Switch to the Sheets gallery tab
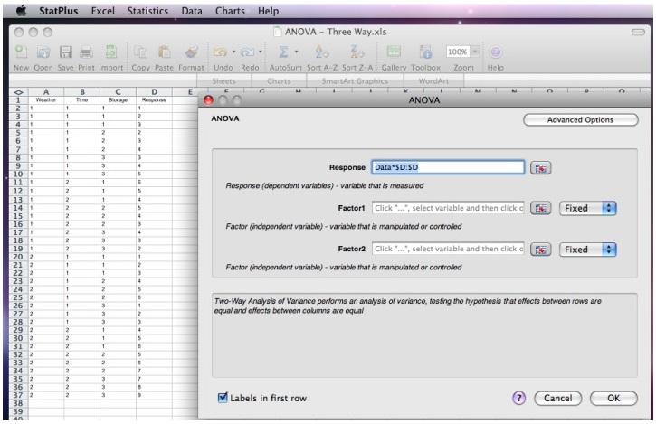This screenshot has width=656, height=424. pos(223,81)
